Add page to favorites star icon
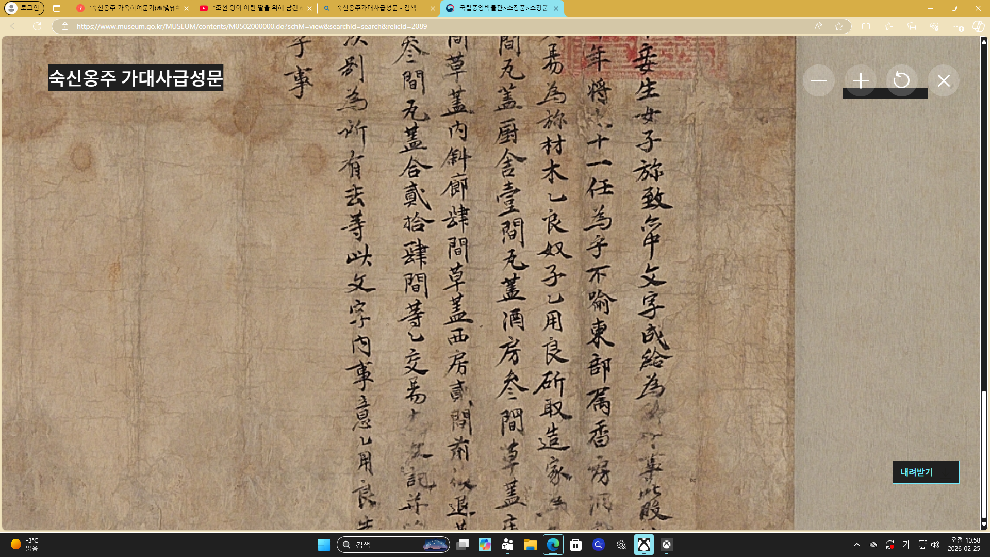Screen dimensions: 990x557 pos(839,26)
